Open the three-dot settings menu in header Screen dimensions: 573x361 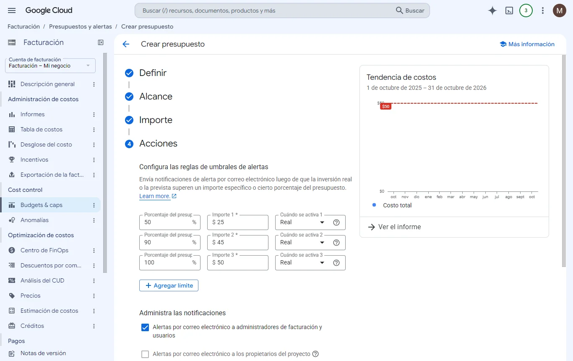coord(543,10)
